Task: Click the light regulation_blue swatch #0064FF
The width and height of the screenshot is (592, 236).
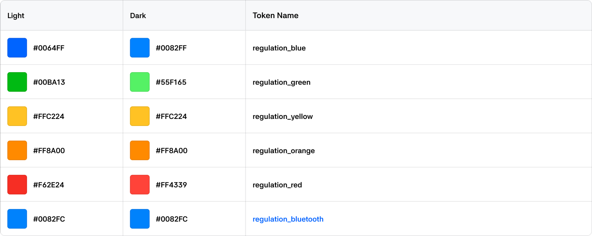Action: click(17, 48)
